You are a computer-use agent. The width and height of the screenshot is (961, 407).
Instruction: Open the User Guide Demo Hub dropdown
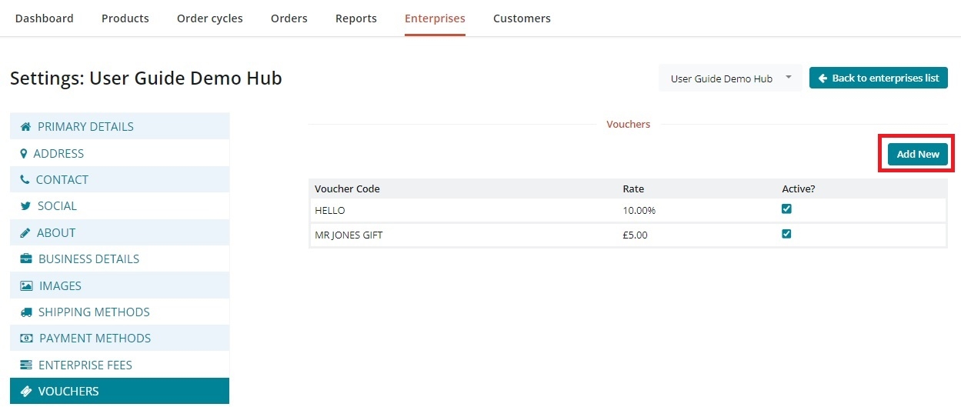tap(729, 78)
